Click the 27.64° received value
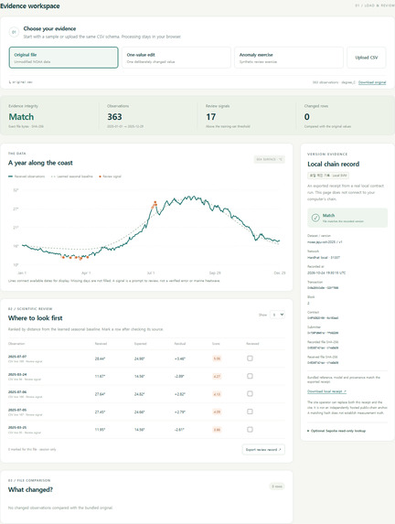This screenshot has width=395, height=524. click(100, 394)
